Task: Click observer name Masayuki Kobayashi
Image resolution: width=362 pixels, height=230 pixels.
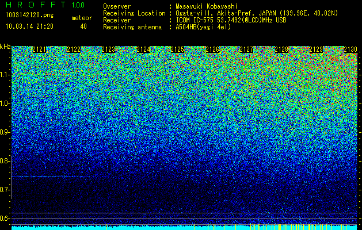Action: coord(207,6)
